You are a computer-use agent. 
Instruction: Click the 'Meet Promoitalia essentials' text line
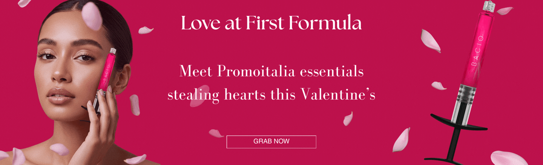pyautogui.click(x=271, y=72)
